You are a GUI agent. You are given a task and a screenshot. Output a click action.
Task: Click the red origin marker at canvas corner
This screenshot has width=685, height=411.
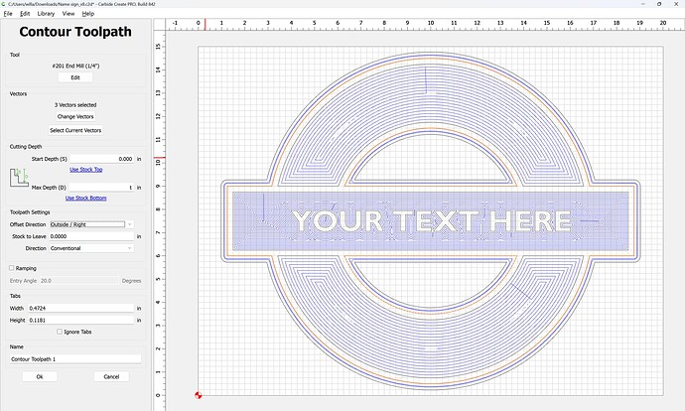point(199,395)
